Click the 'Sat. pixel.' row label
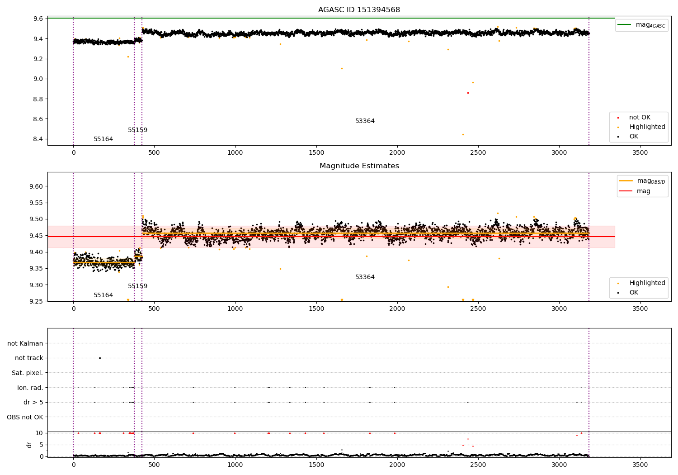This screenshot has width=678, height=475. 27,373
